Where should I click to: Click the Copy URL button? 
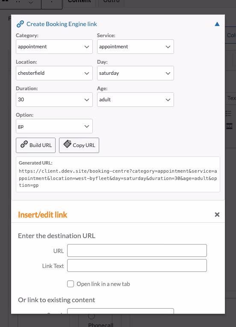[x=79, y=145]
